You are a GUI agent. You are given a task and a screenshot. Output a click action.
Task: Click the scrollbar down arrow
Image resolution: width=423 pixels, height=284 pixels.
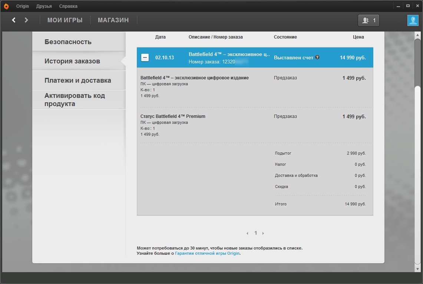417,269
